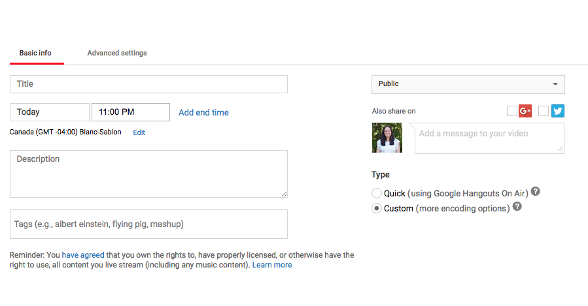Focus the Tags input field
This screenshot has height=306, width=588.
148,224
